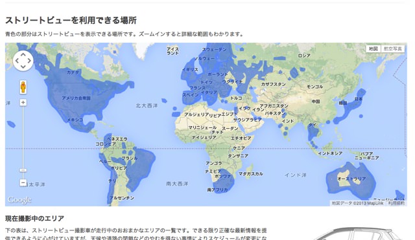415x240 pixels.
Task: Click the ボリビア map label
Action: tap(119, 168)
